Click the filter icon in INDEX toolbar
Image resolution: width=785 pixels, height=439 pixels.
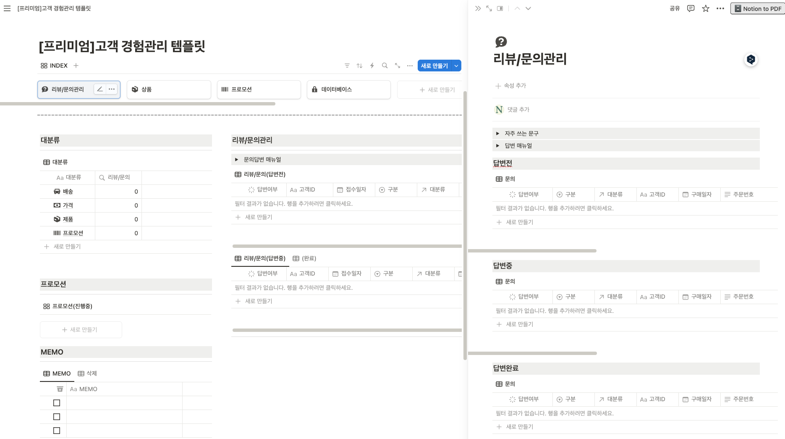[x=347, y=66]
